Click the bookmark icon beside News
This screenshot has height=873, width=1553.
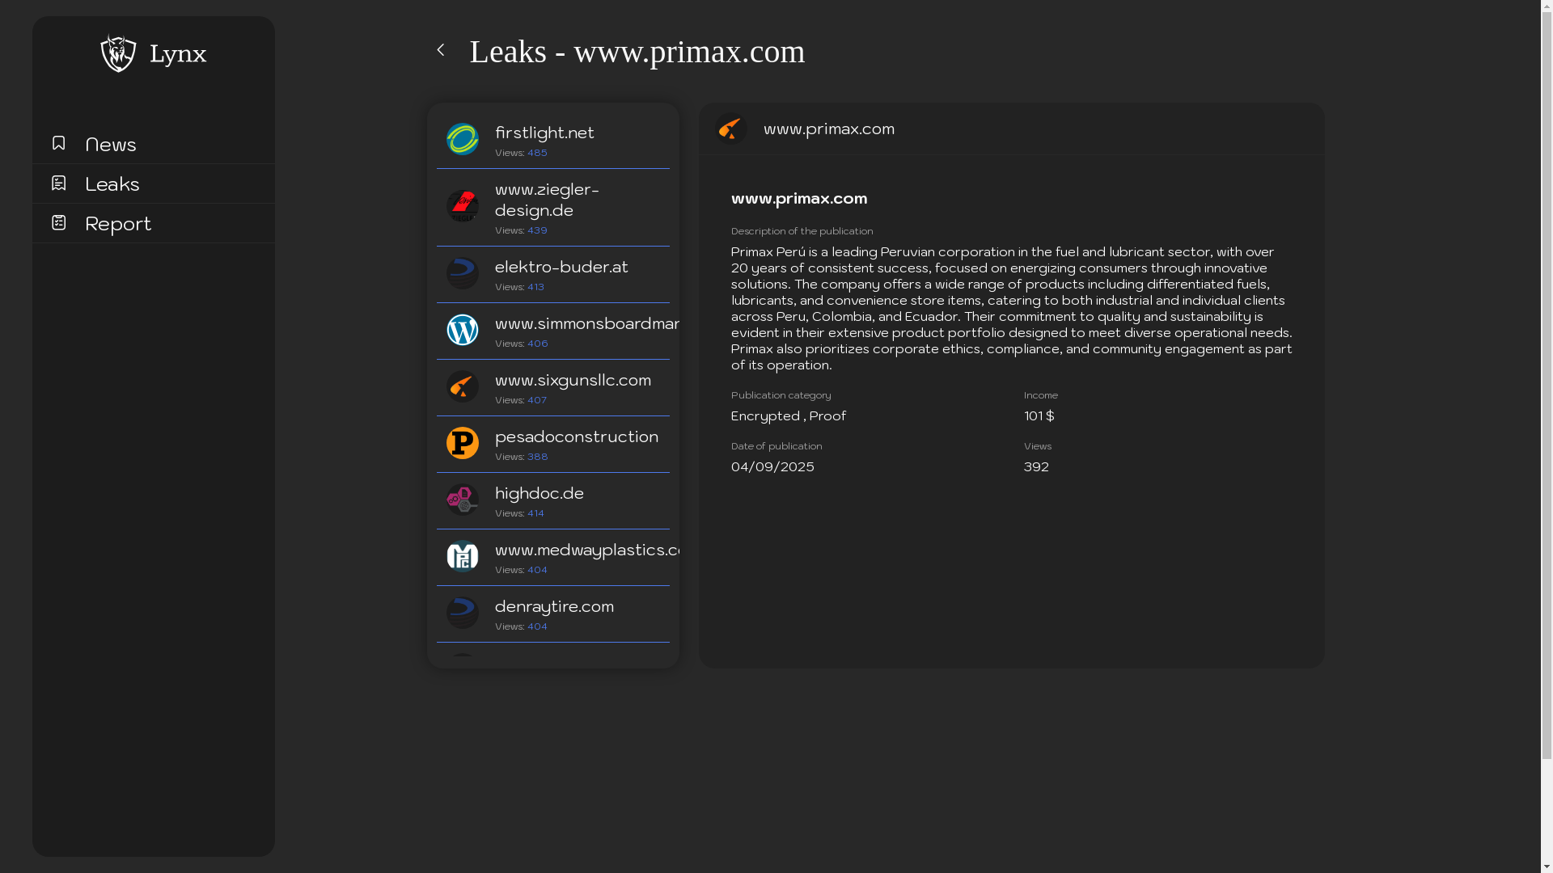58,143
